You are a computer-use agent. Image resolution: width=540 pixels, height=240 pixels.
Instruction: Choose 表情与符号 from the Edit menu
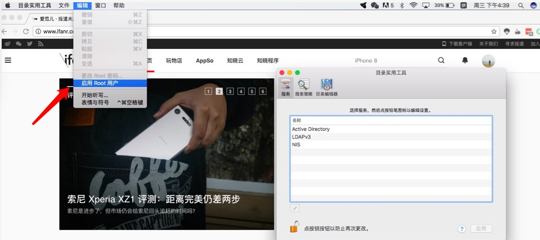click(x=110, y=102)
